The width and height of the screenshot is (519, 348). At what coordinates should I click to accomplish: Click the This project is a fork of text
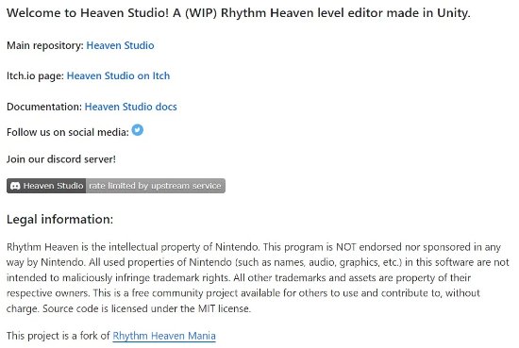click(59, 336)
